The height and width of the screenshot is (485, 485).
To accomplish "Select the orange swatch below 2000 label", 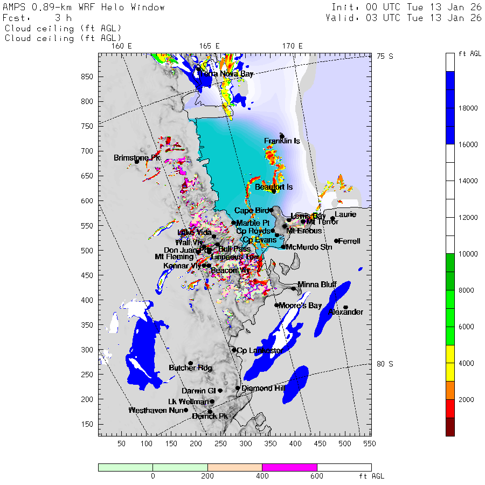I will (x=450, y=390).
